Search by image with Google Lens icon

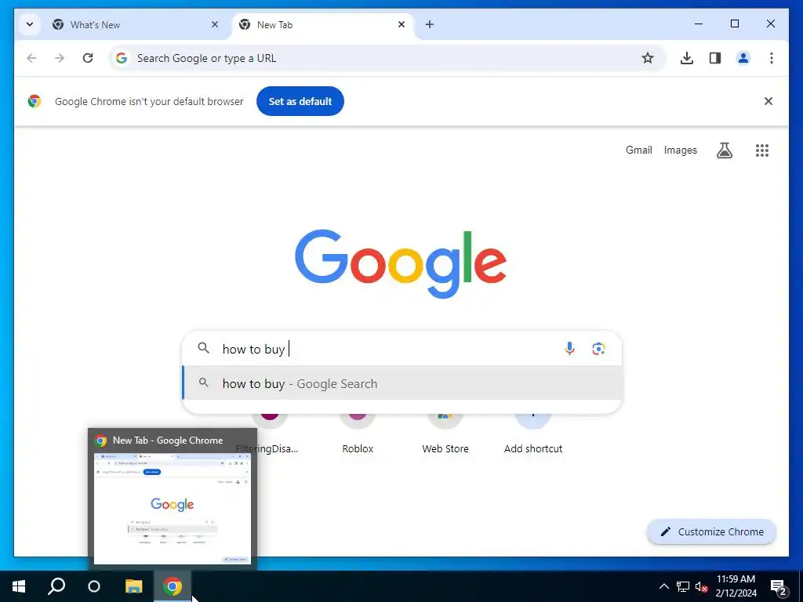point(598,349)
